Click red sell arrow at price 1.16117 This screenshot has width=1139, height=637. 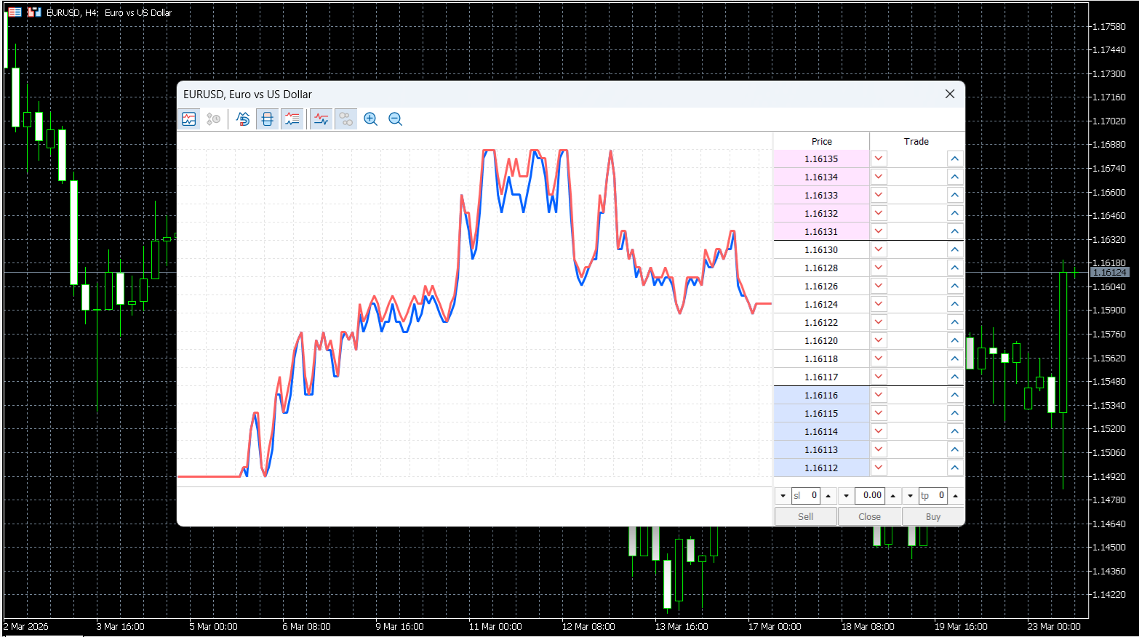(879, 377)
